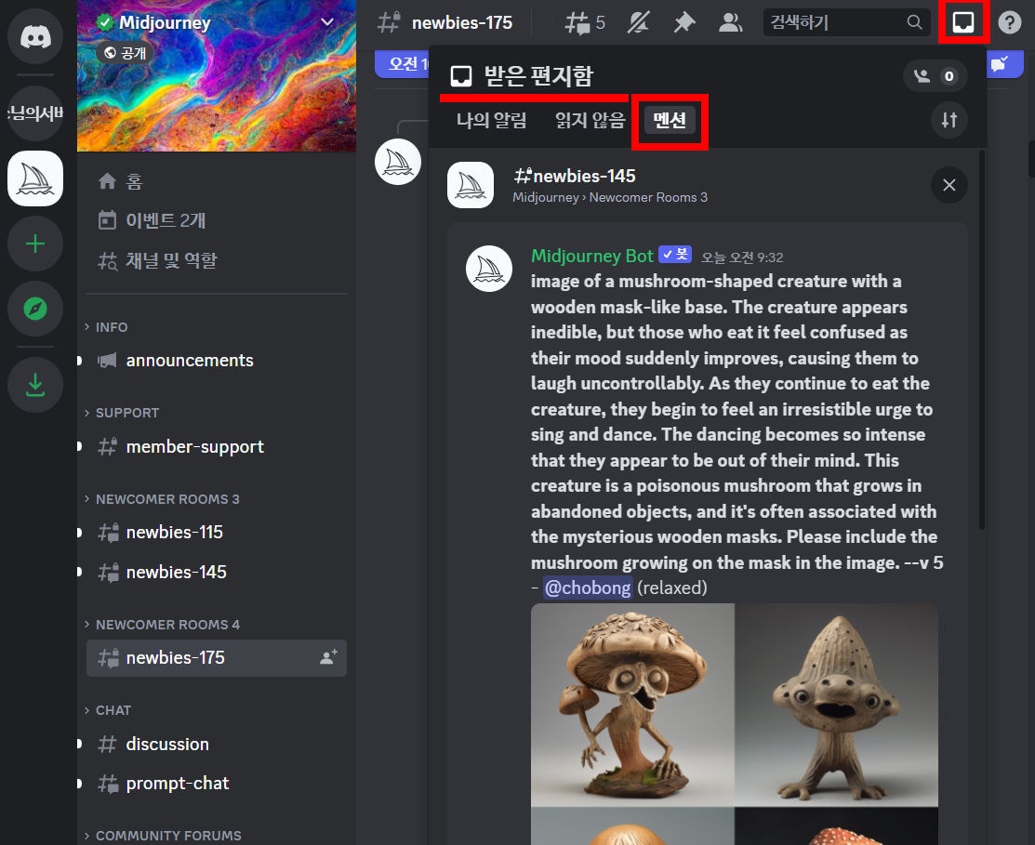Click 봇 verified bot tag
1035x845 pixels.
675,255
